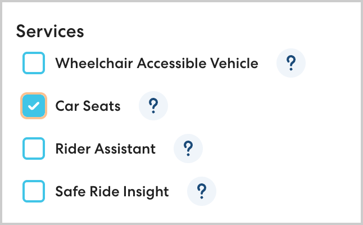Turn on the Safe Ride Insight checkbox
The height and width of the screenshot is (225, 363).
tap(34, 191)
